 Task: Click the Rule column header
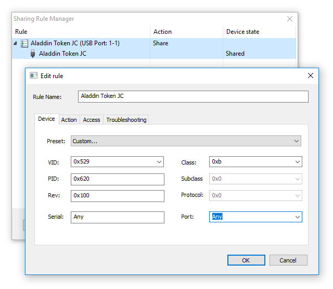pos(81,32)
